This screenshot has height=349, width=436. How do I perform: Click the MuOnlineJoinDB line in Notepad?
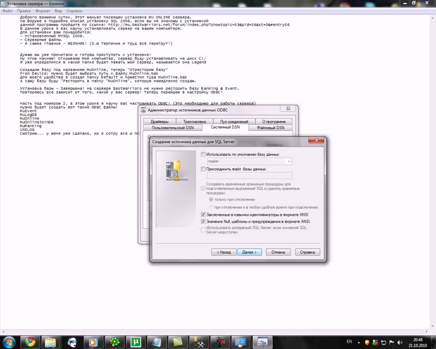click(36, 122)
